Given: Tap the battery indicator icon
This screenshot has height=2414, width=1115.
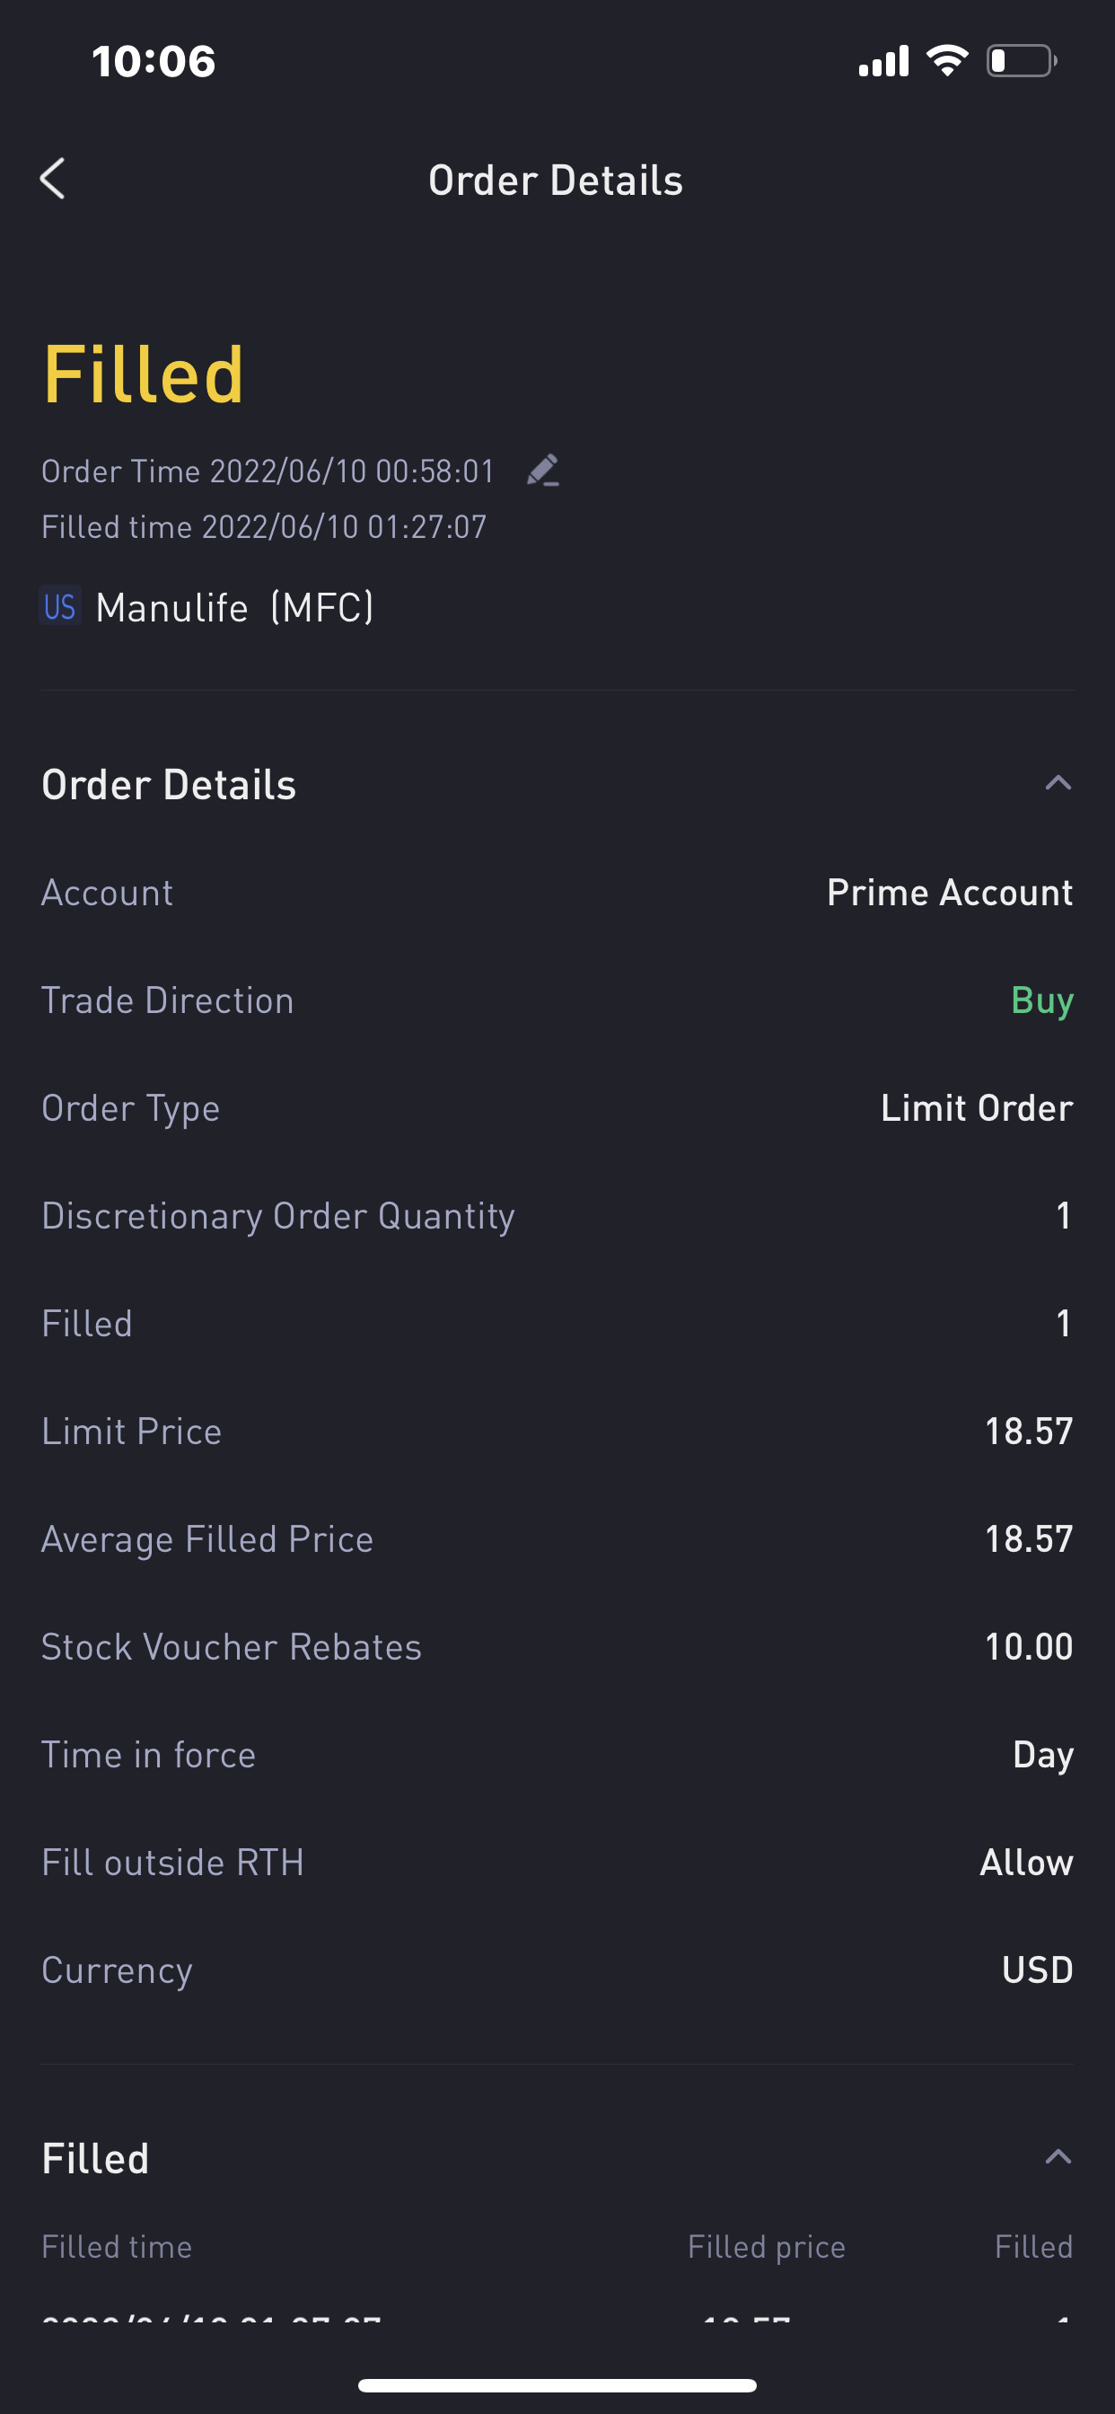Looking at the screenshot, I should point(1021,61).
